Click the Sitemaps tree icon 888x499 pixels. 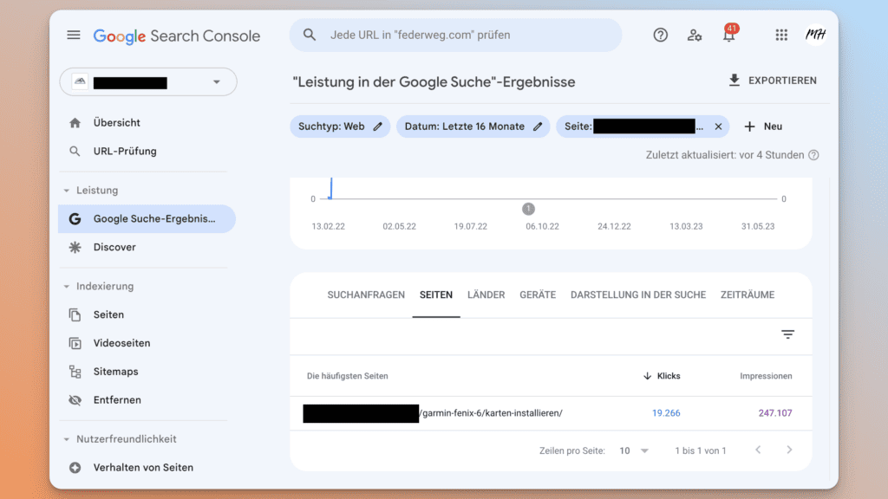75,372
